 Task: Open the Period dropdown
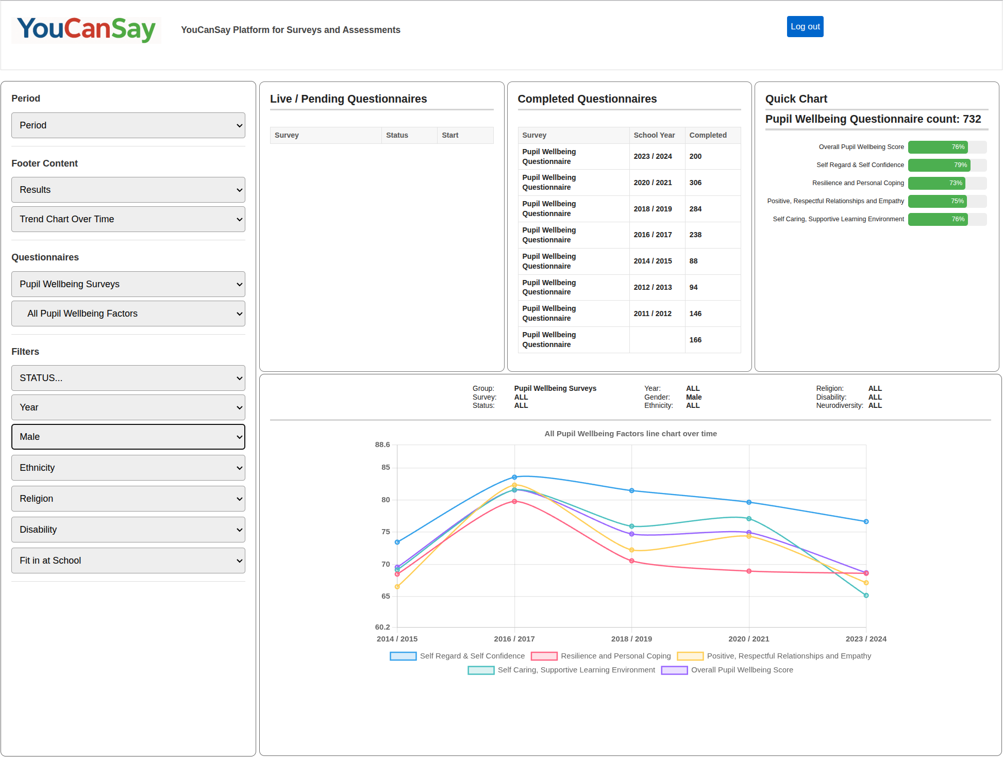tap(128, 125)
